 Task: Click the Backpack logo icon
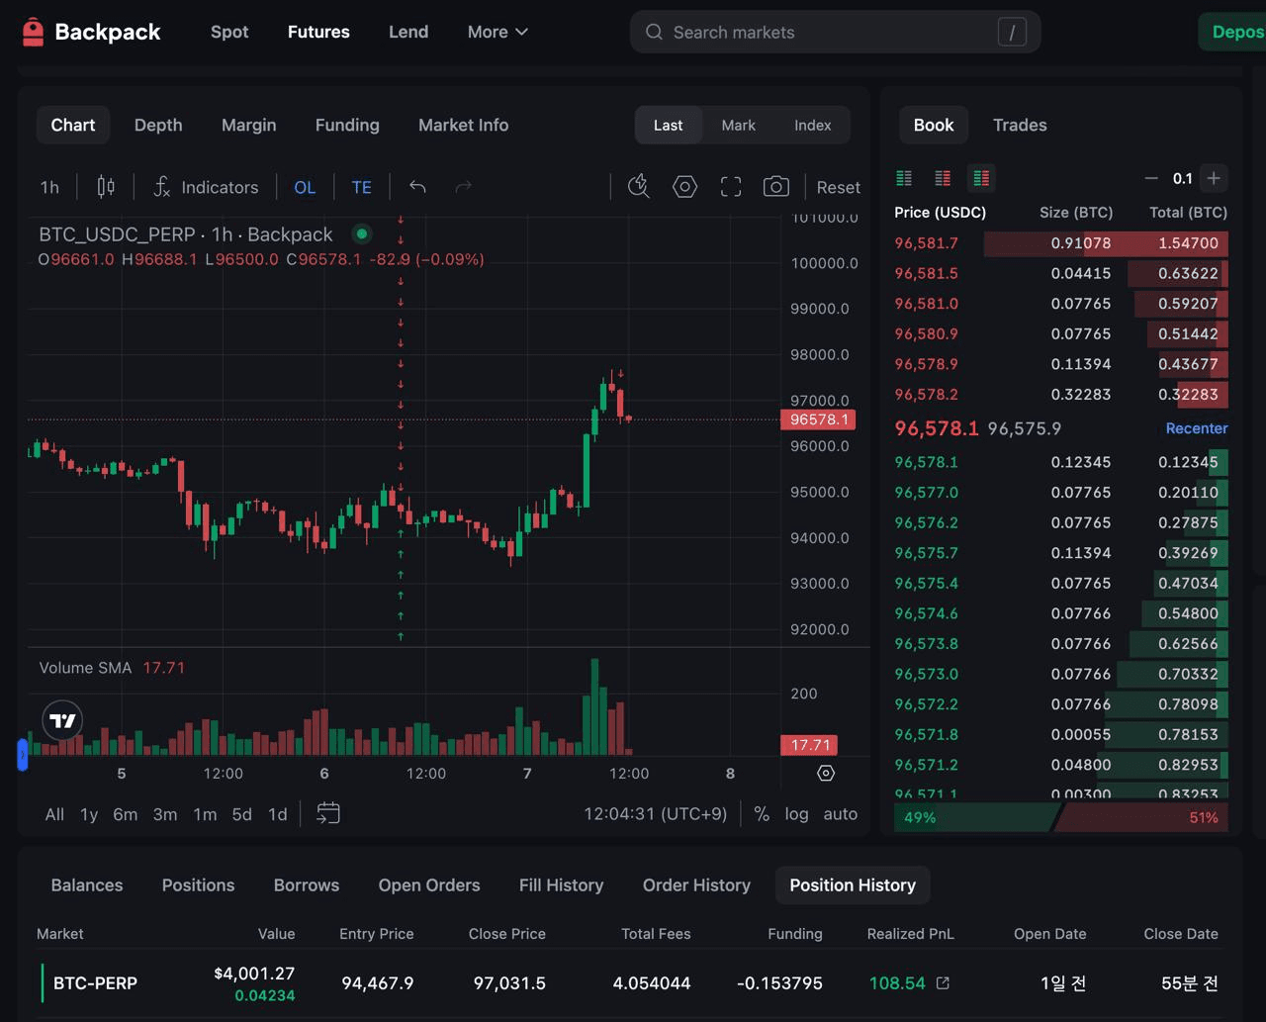33,32
